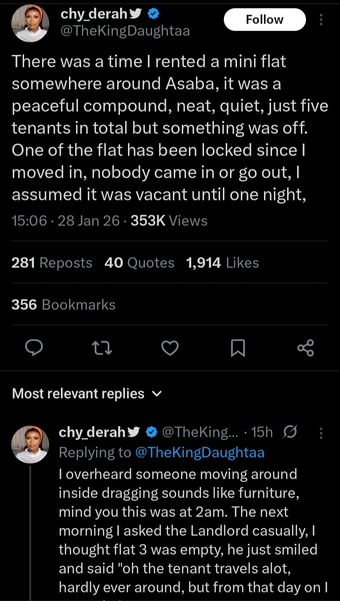The width and height of the screenshot is (340, 601).
Task: Click the repost icon under the tweet
Action: (102, 348)
